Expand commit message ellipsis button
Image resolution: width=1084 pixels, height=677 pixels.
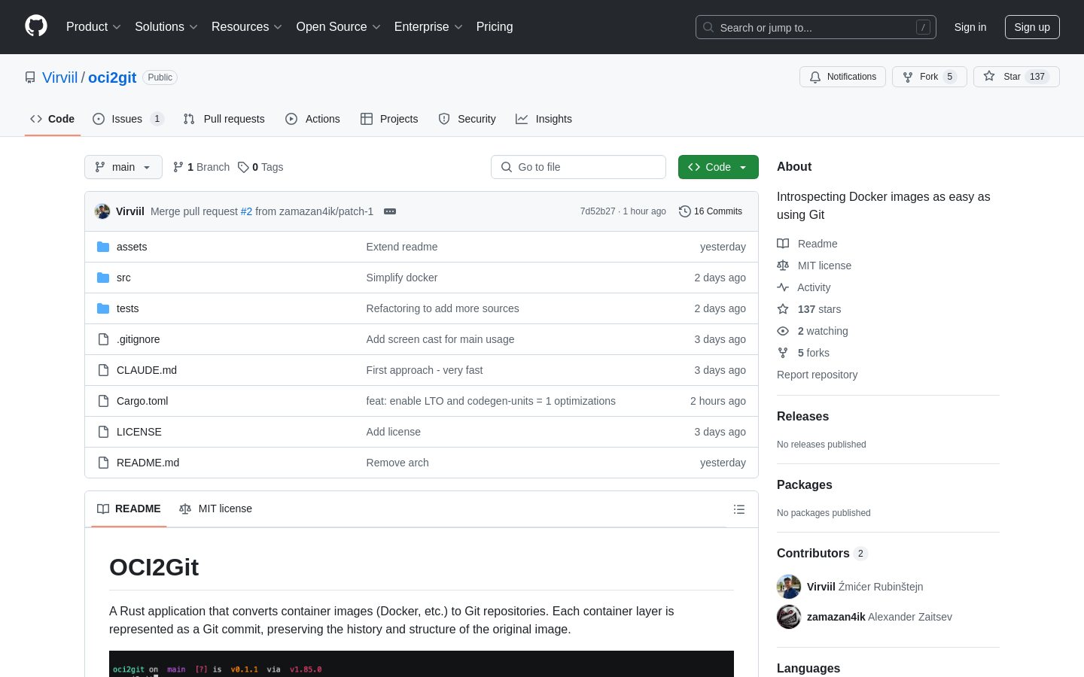click(390, 211)
